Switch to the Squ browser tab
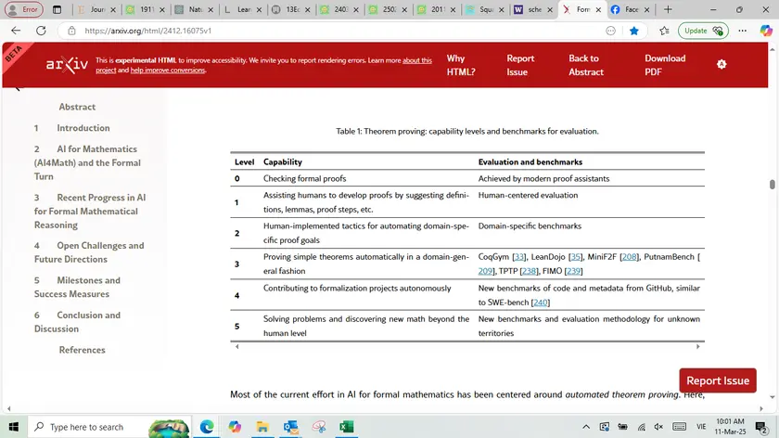This screenshot has width=779, height=438. 486,9
